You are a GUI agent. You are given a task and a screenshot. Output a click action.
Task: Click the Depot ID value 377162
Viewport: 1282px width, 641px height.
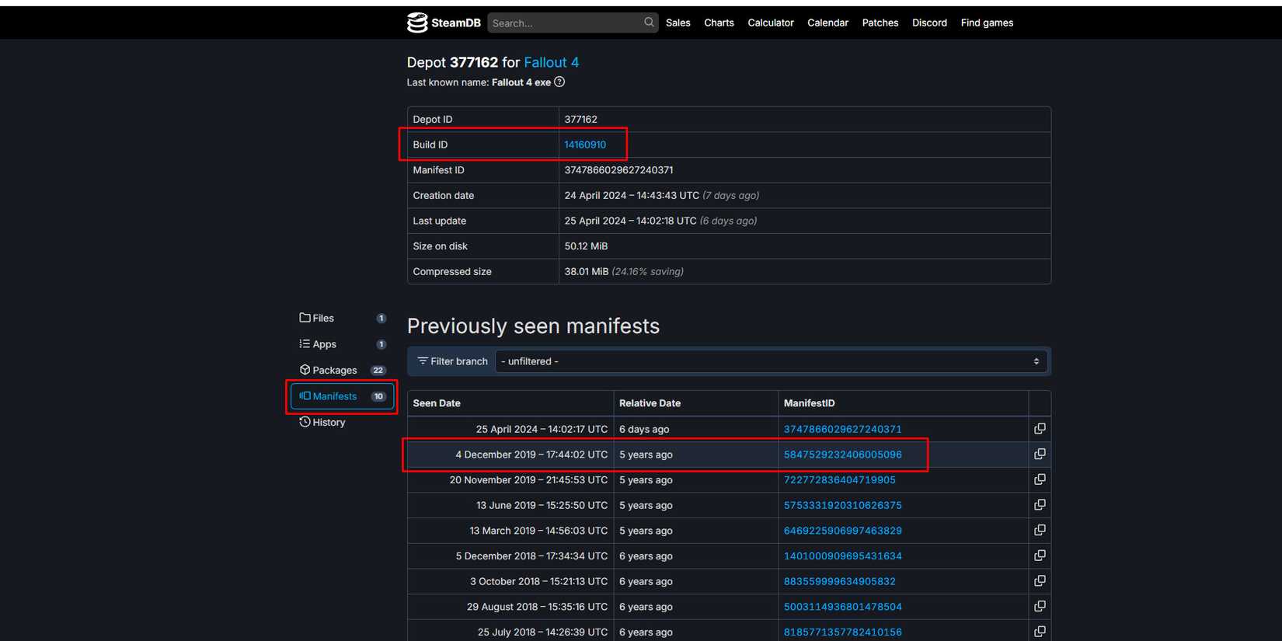point(580,120)
